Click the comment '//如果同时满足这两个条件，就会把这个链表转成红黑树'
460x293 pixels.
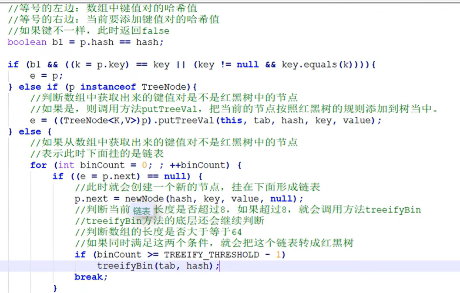click(x=214, y=243)
